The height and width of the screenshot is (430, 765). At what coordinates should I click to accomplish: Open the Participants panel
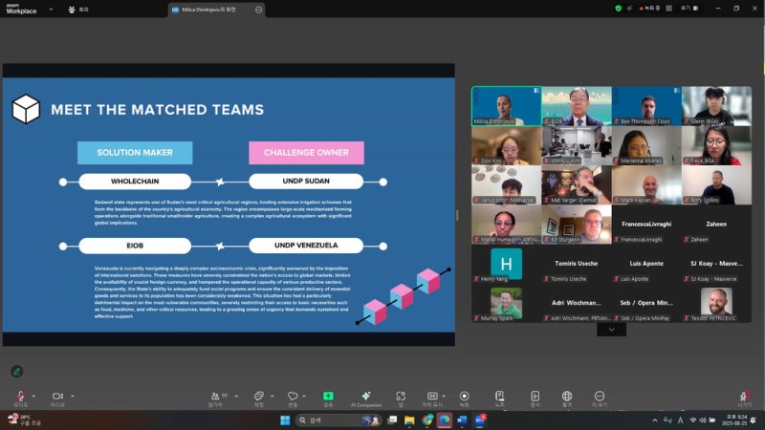[x=217, y=398]
